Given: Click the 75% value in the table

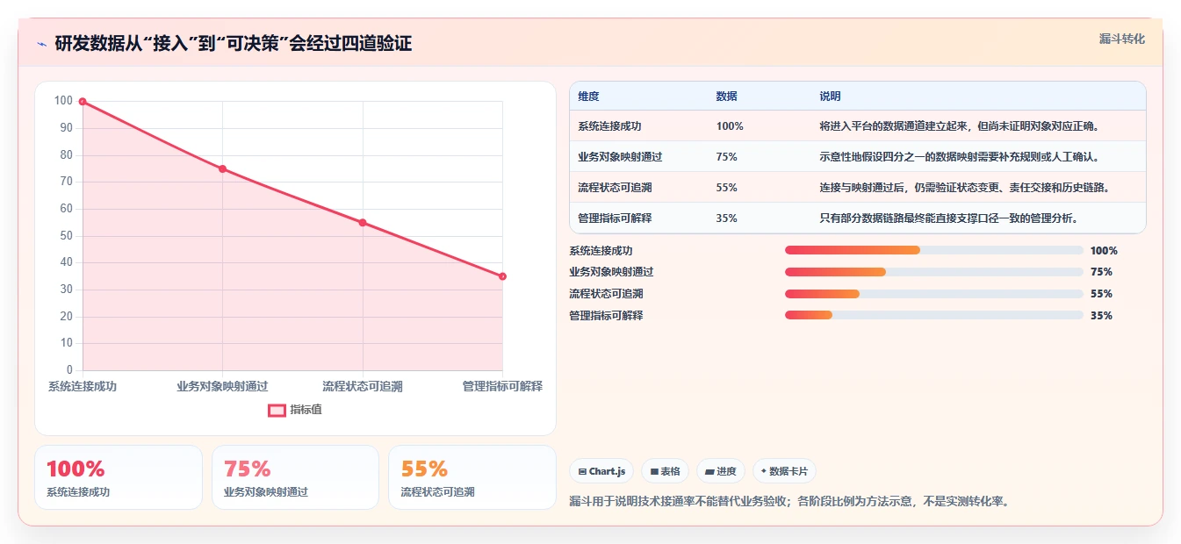Looking at the screenshot, I should pyautogui.click(x=727, y=157).
